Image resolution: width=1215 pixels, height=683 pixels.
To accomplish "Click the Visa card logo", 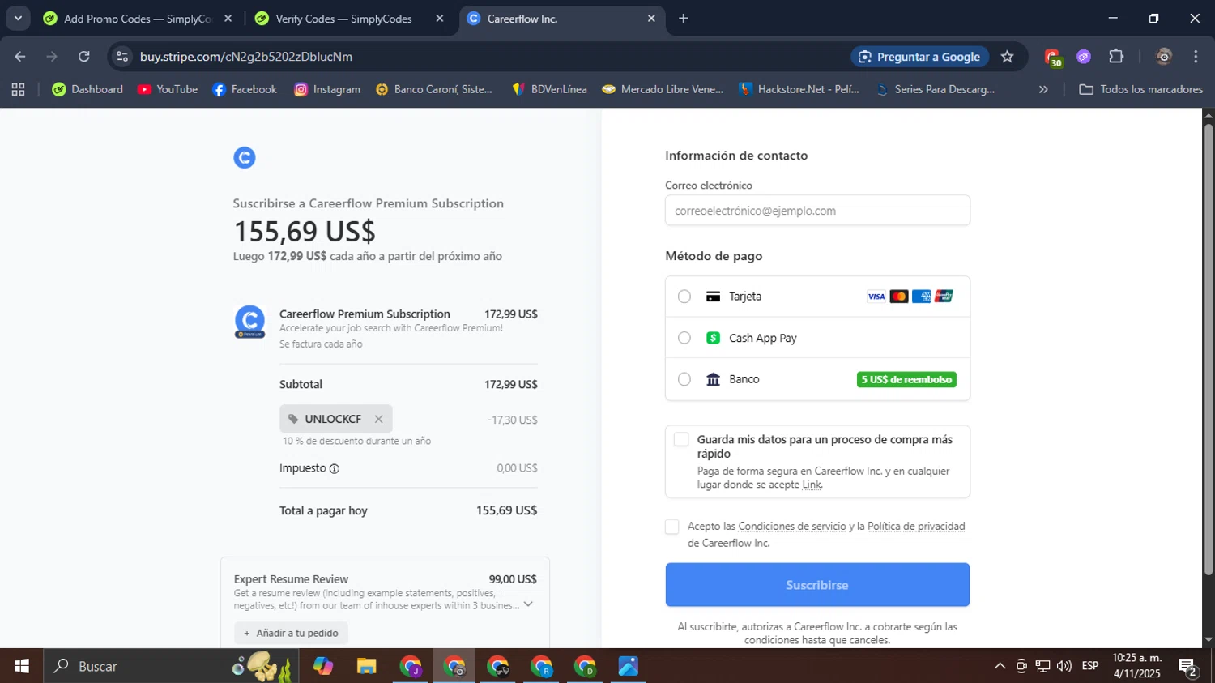I will click(x=876, y=297).
